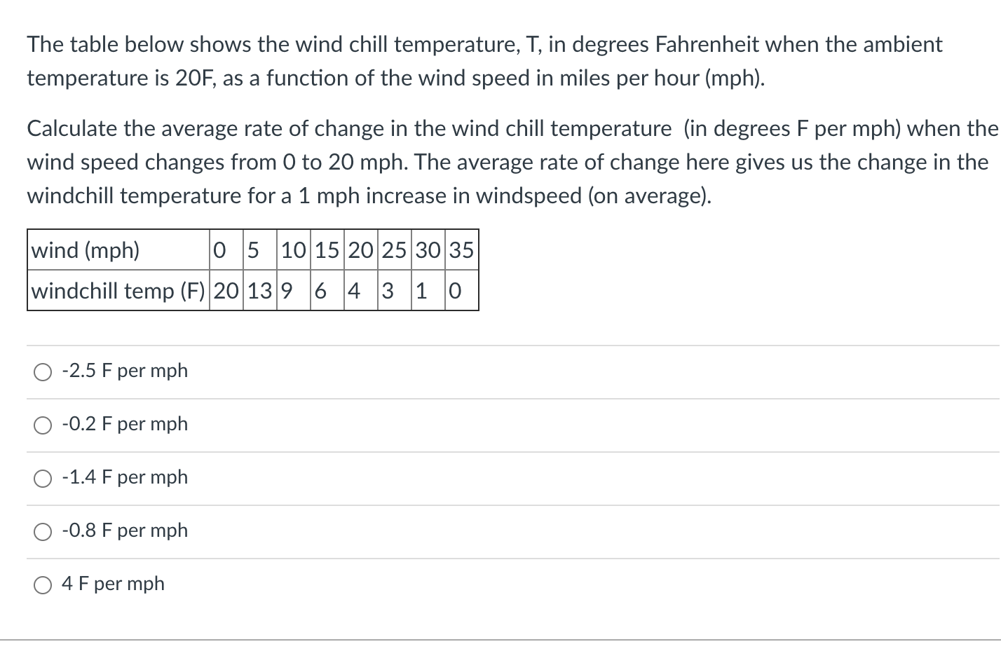Image resolution: width=1001 pixels, height=670 pixels.
Task: Select the -0.8 F per mph radio button
Action: pos(42,531)
